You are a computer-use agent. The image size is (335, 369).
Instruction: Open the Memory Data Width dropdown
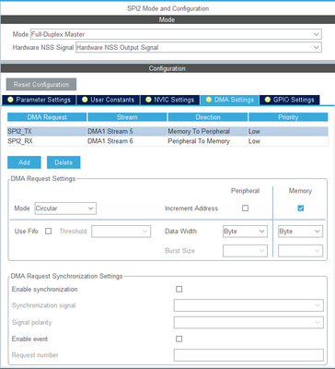click(300, 232)
